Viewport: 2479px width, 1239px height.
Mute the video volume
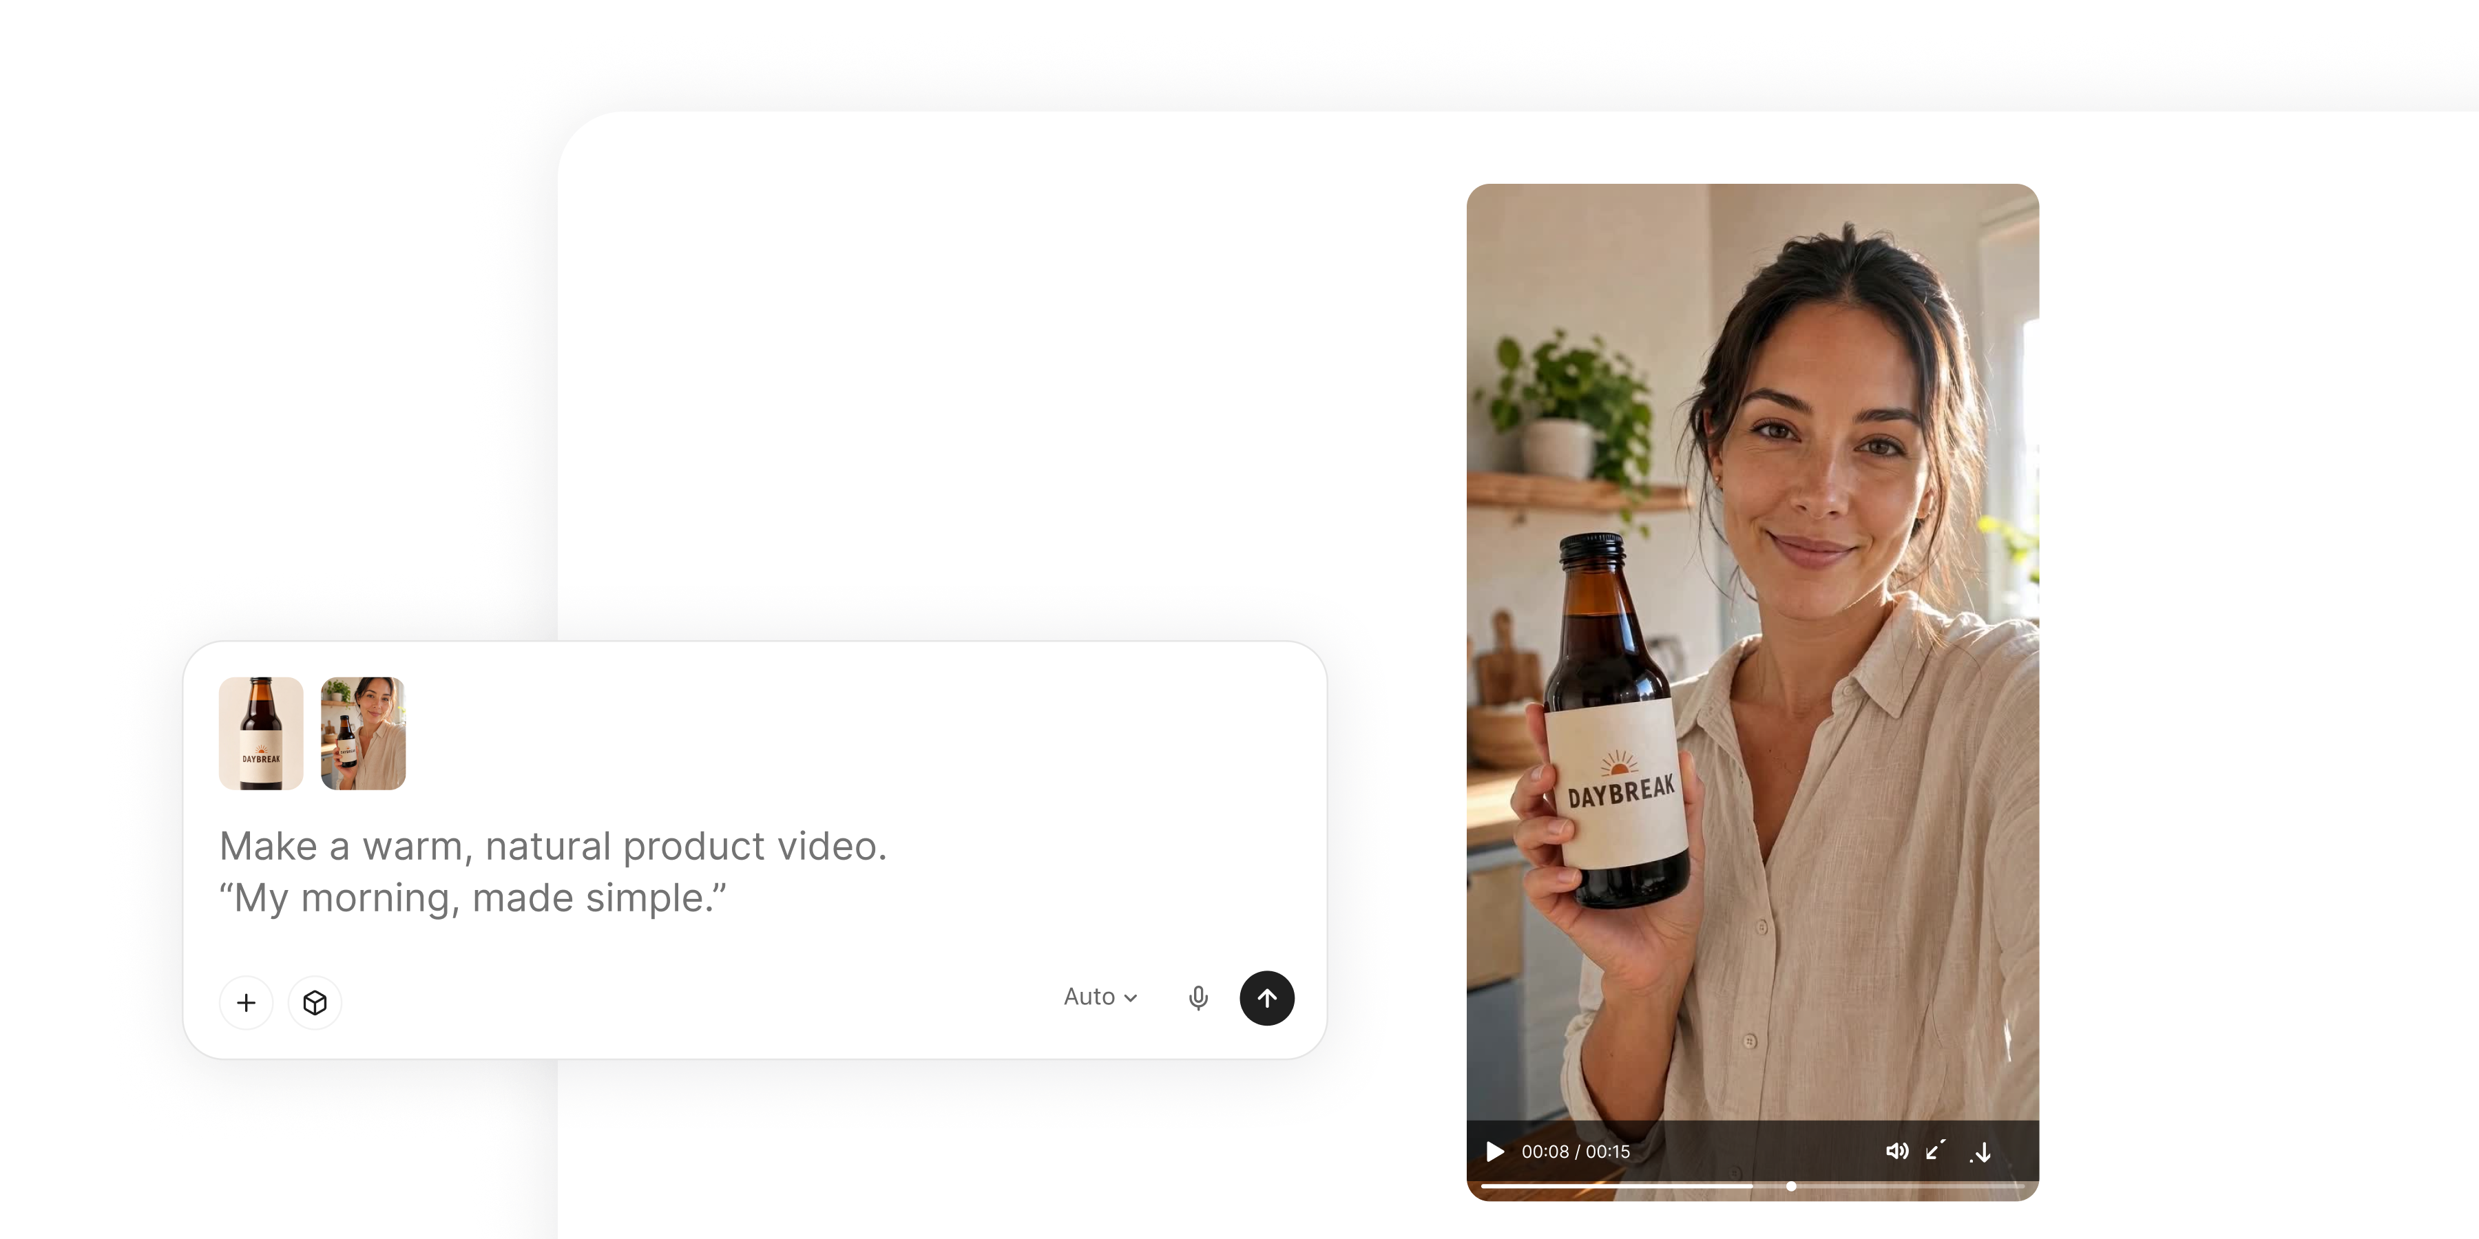click(1897, 1152)
